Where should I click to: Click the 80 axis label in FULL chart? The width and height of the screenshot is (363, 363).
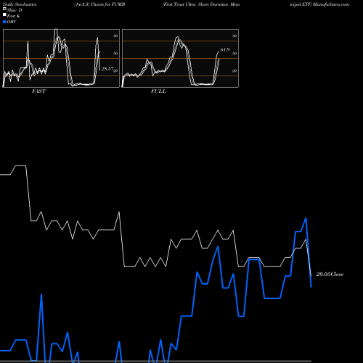coord(234,36)
